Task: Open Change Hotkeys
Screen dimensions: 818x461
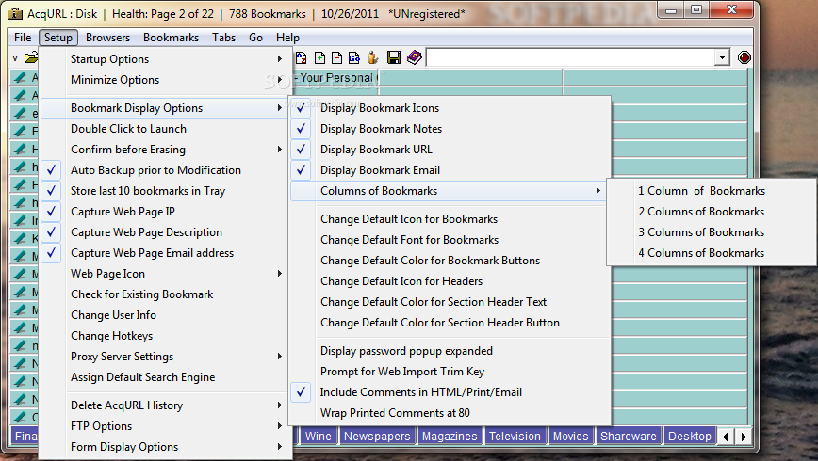Action: [164, 336]
